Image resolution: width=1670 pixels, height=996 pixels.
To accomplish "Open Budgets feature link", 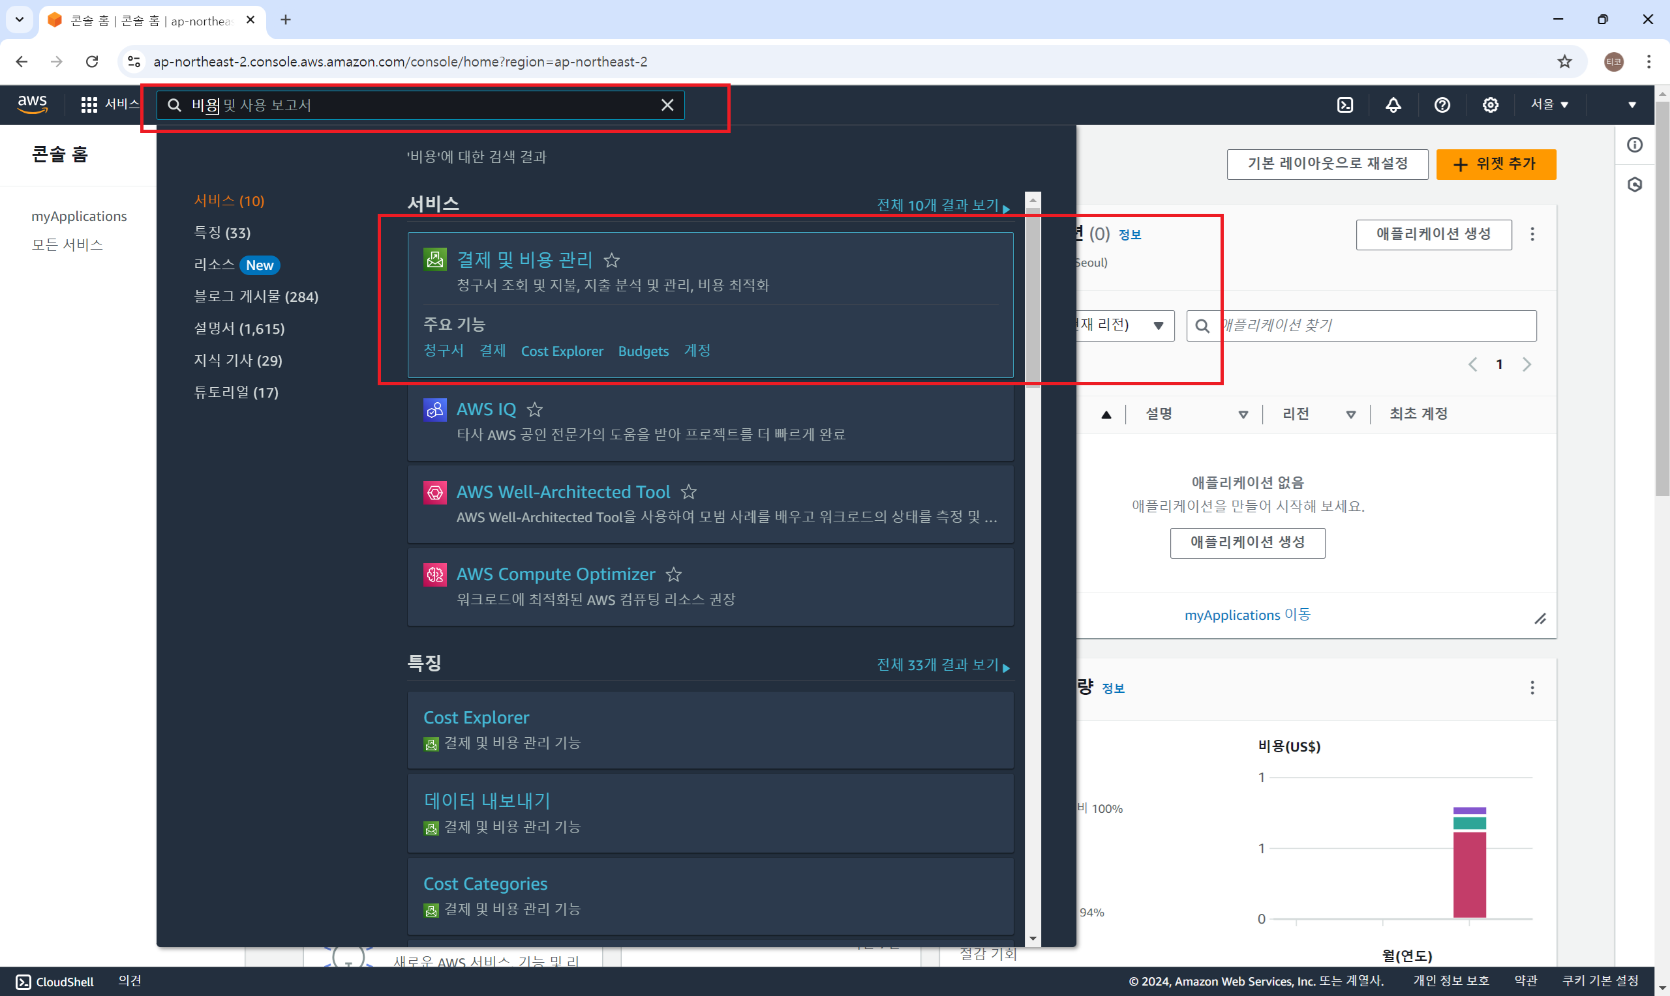I will point(643,351).
